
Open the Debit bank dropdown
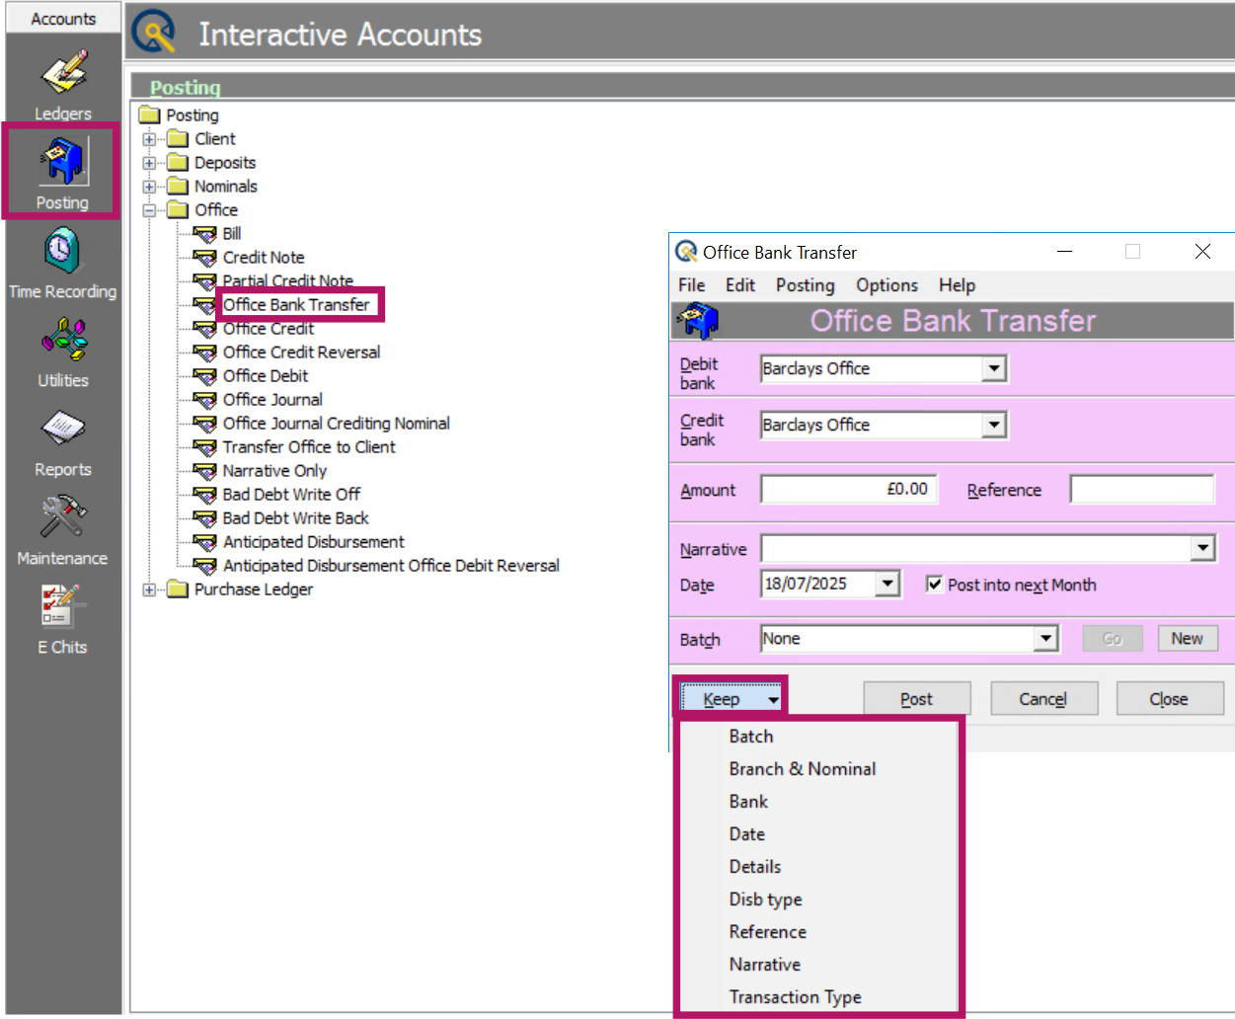click(x=994, y=368)
